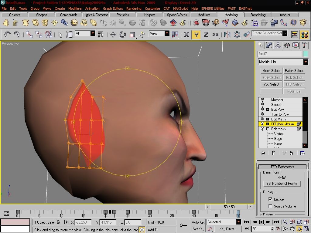This screenshot has width=311, height=233.
Task: Click the Arc Rotate viewport tool
Action: 299,229
